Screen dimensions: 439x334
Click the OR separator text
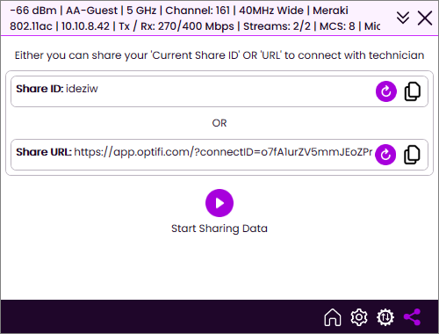click(x=219, y=123)
